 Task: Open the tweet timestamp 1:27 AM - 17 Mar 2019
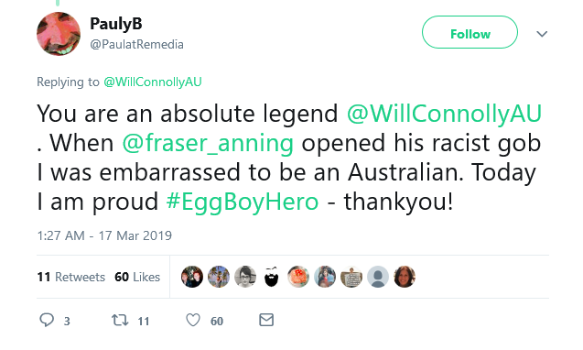(104, 235)
